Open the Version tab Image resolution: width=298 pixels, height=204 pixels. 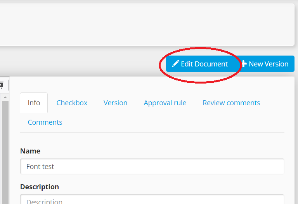115,103
